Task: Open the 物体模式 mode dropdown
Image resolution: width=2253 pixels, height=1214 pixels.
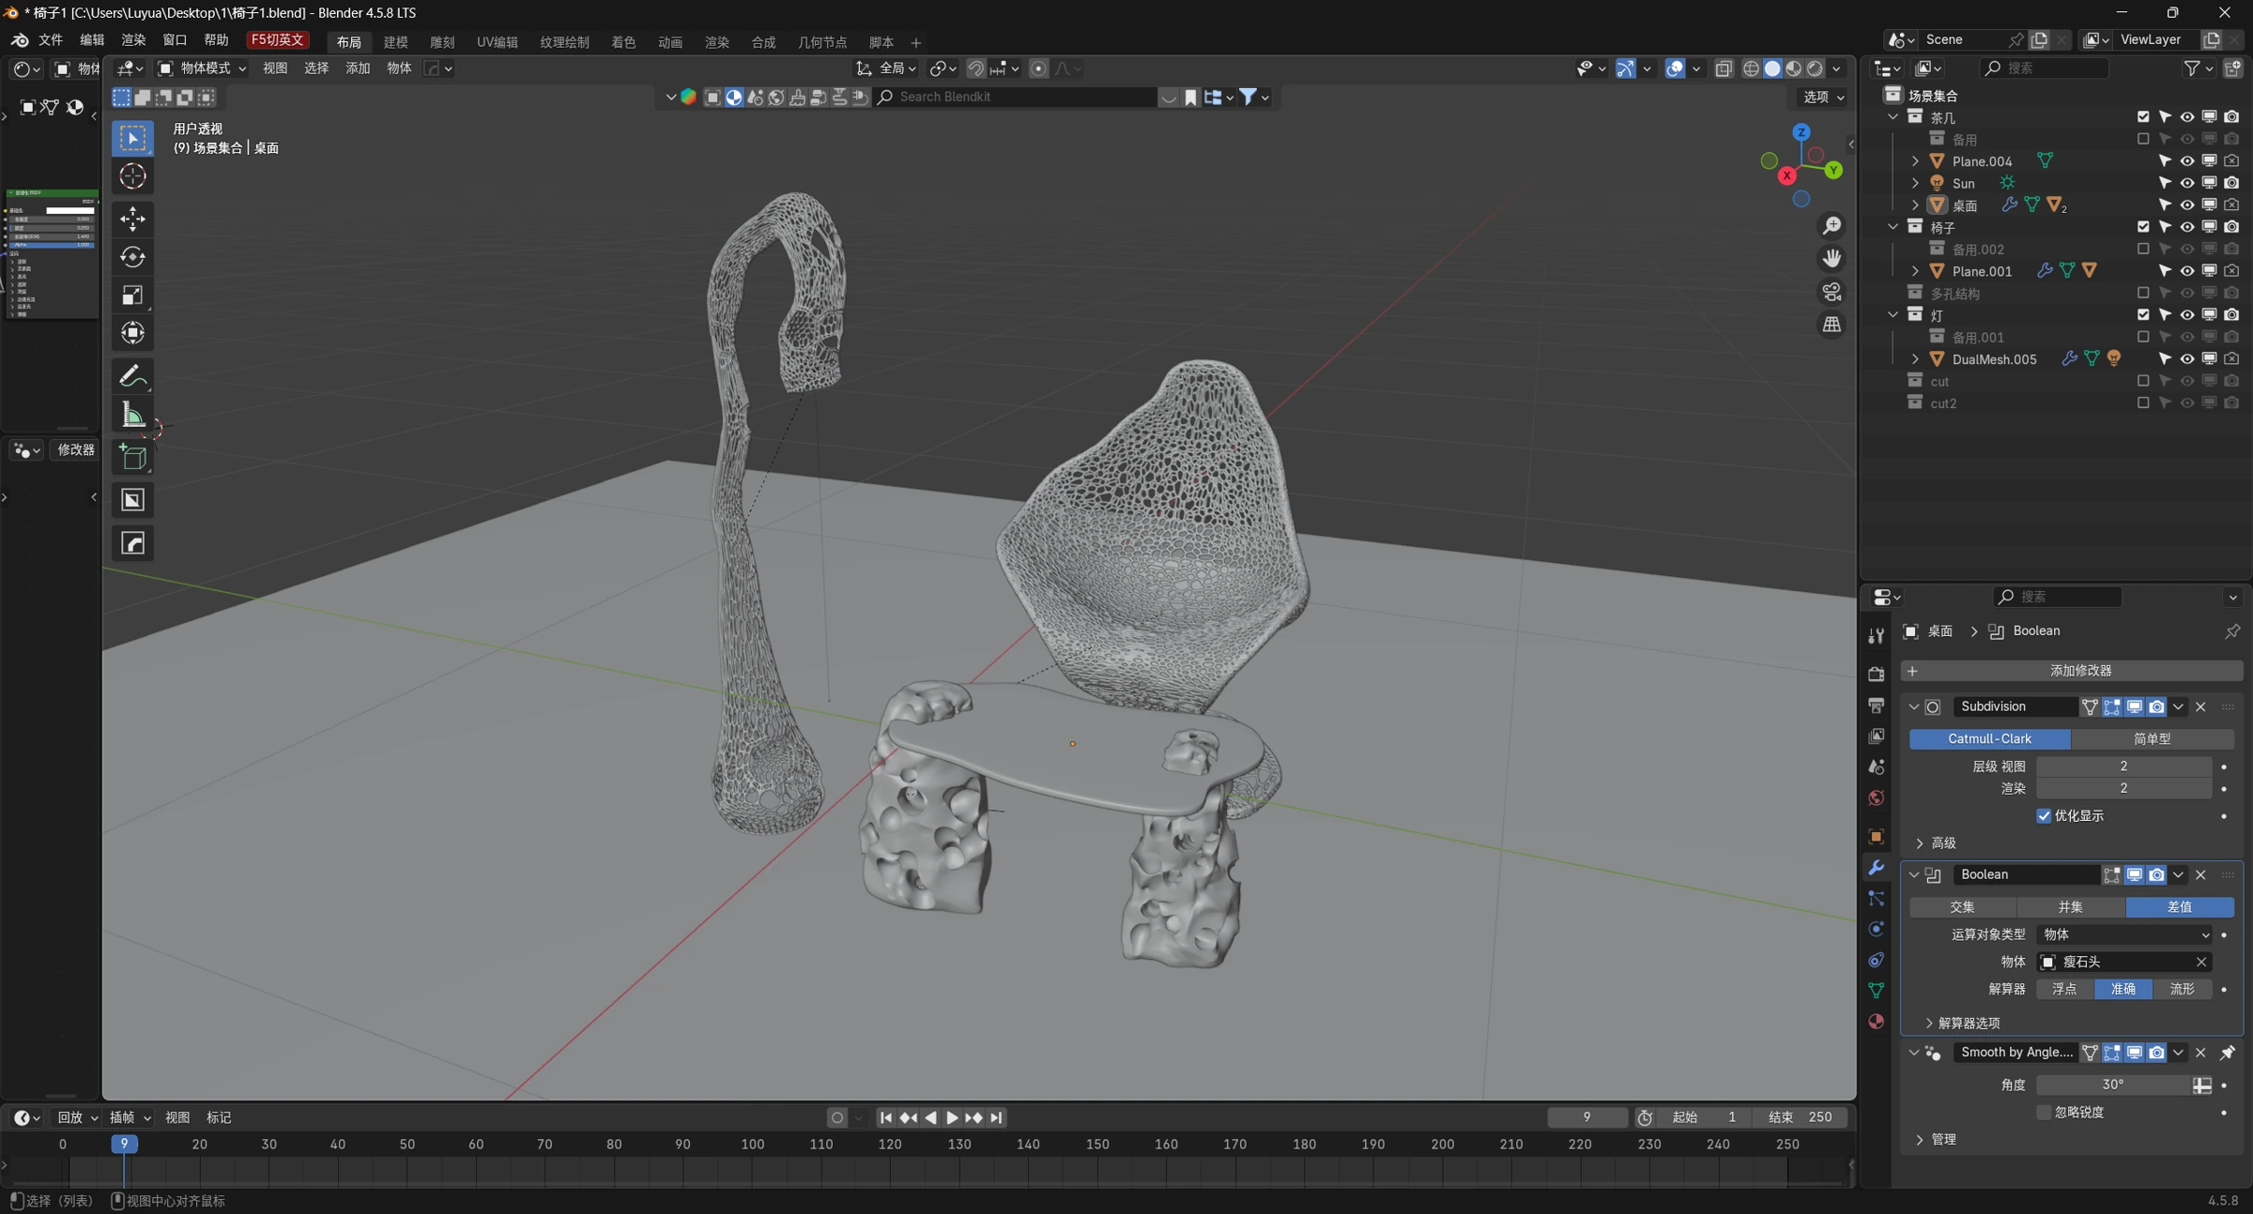Action: click(x=202, y=68)
